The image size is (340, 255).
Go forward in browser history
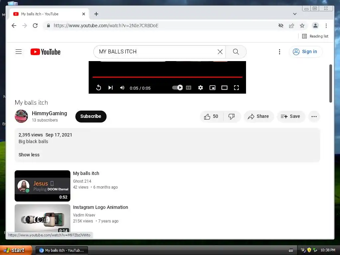[x=25, y=26]
